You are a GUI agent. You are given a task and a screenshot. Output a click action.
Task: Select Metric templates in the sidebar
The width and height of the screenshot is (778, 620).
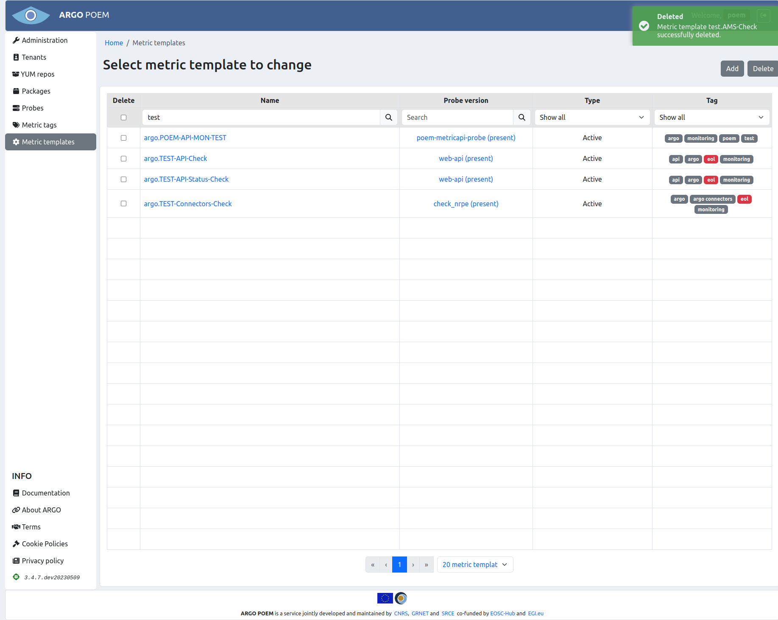click(x=48, y=142)
